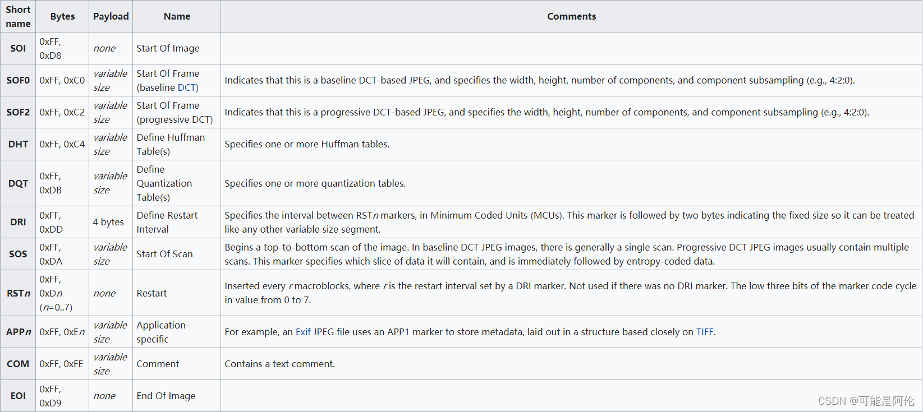Select the Name column header
The height and width of the screenshot is (412, 923).
tap(177, 16)
